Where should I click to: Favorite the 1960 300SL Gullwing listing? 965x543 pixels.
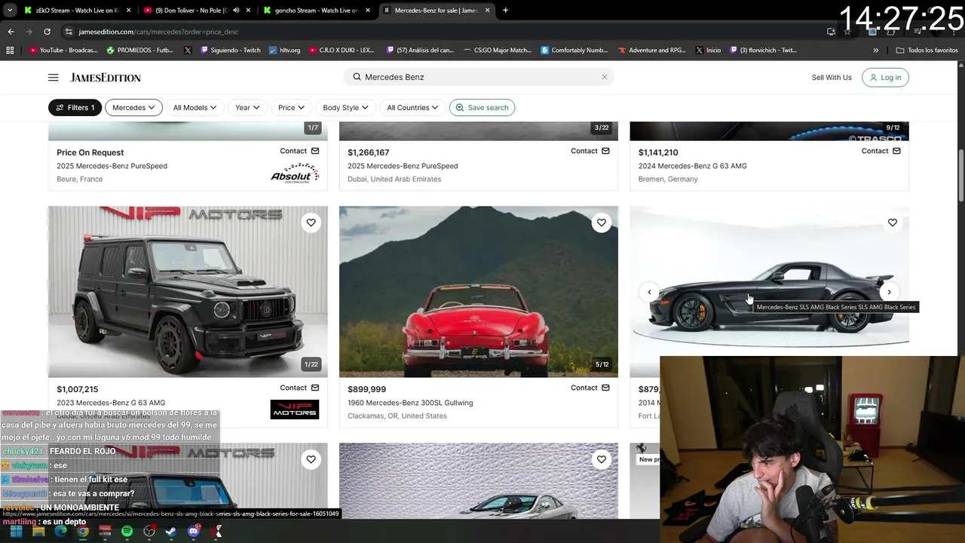(x=601, y=222)
